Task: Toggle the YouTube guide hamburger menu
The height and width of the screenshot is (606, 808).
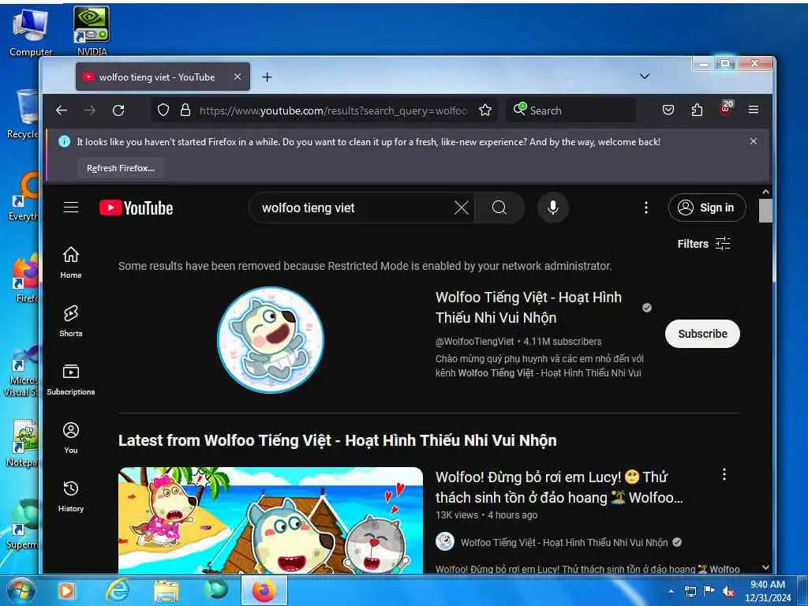Action: pyautogui.click(x=70, y=208)
